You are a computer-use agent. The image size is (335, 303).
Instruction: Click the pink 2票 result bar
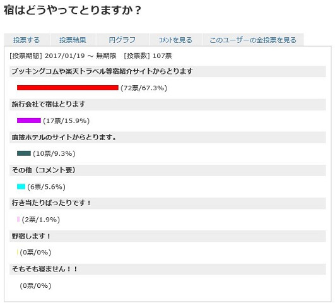(x=18, y=220)
